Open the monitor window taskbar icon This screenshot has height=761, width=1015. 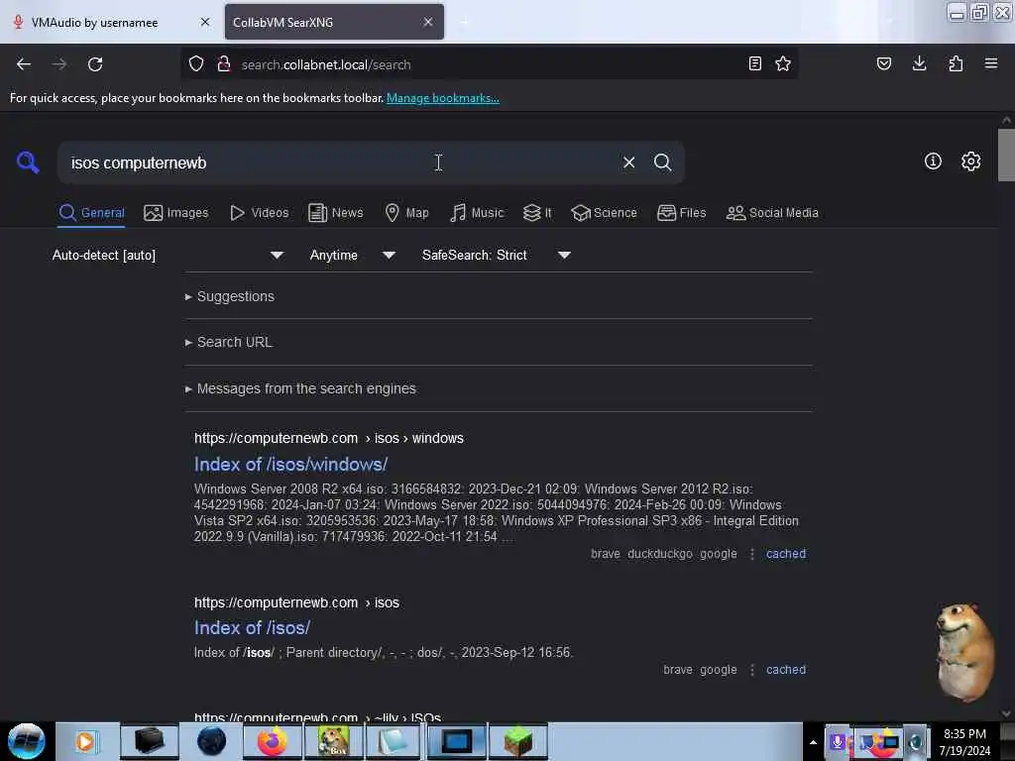(x=456, y=741)
